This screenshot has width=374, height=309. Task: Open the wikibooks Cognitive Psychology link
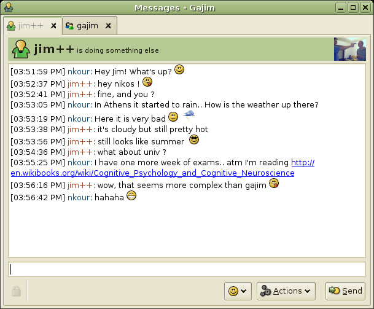(153, 173)
